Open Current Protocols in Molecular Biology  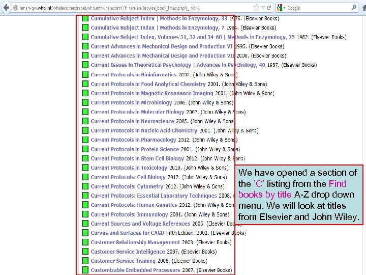click(x=137, y=112)
